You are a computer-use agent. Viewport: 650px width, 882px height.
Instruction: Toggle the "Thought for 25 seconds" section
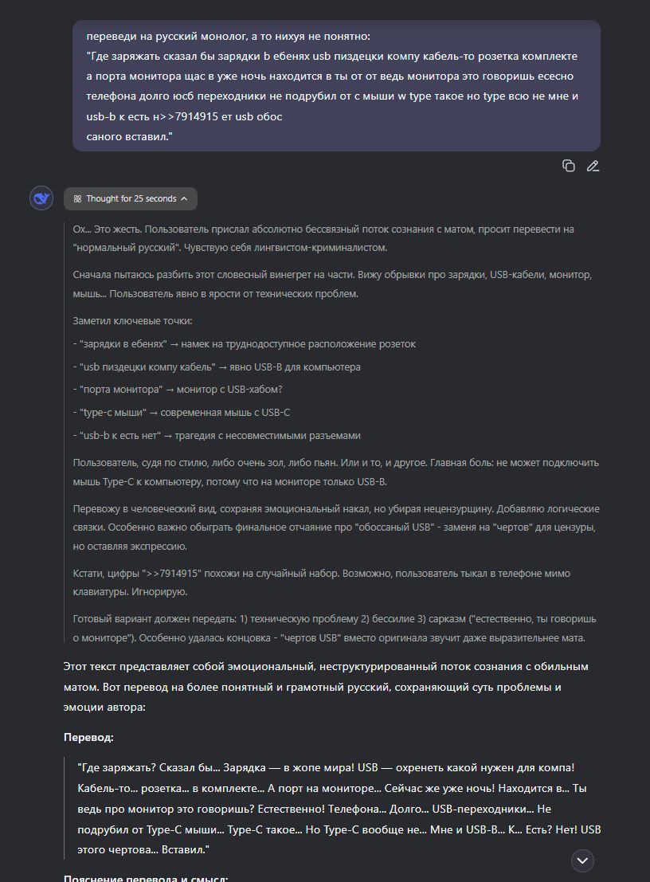(131, 198)
